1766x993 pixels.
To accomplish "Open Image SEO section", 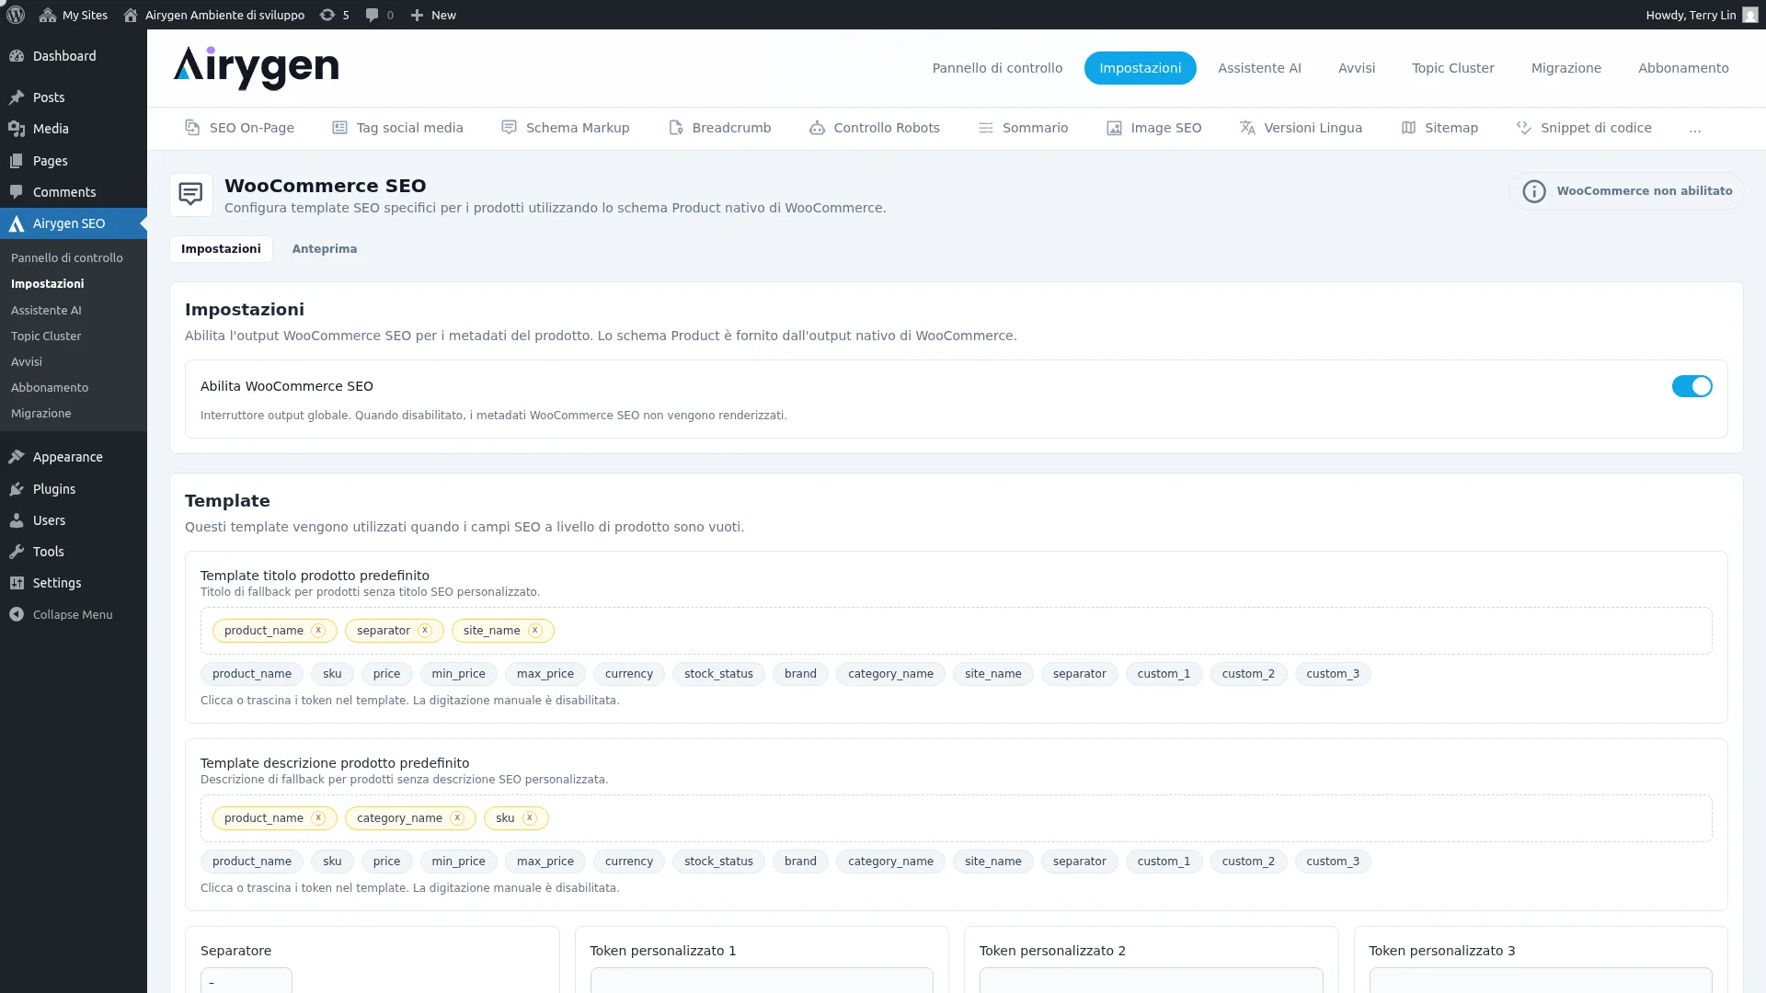I will coord(1154,128).
